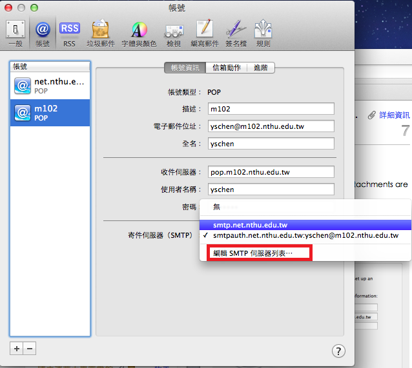Viewport: 412px width, 368px height.
Task: Open help with the question mark button
Action: 338,351
